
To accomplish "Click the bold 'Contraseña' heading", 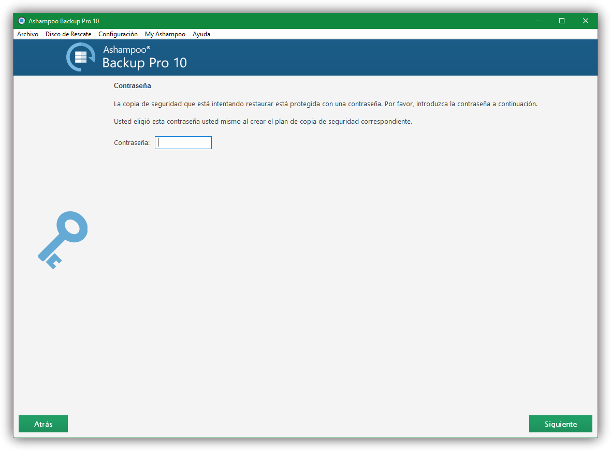I will pyautogui.click(x=133, y=86).
